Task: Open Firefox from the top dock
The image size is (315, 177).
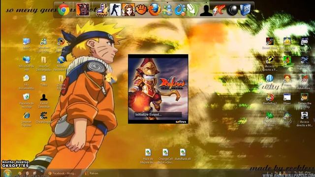Action: (154, 9)
